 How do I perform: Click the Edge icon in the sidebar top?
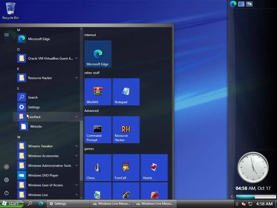(233, 4)
